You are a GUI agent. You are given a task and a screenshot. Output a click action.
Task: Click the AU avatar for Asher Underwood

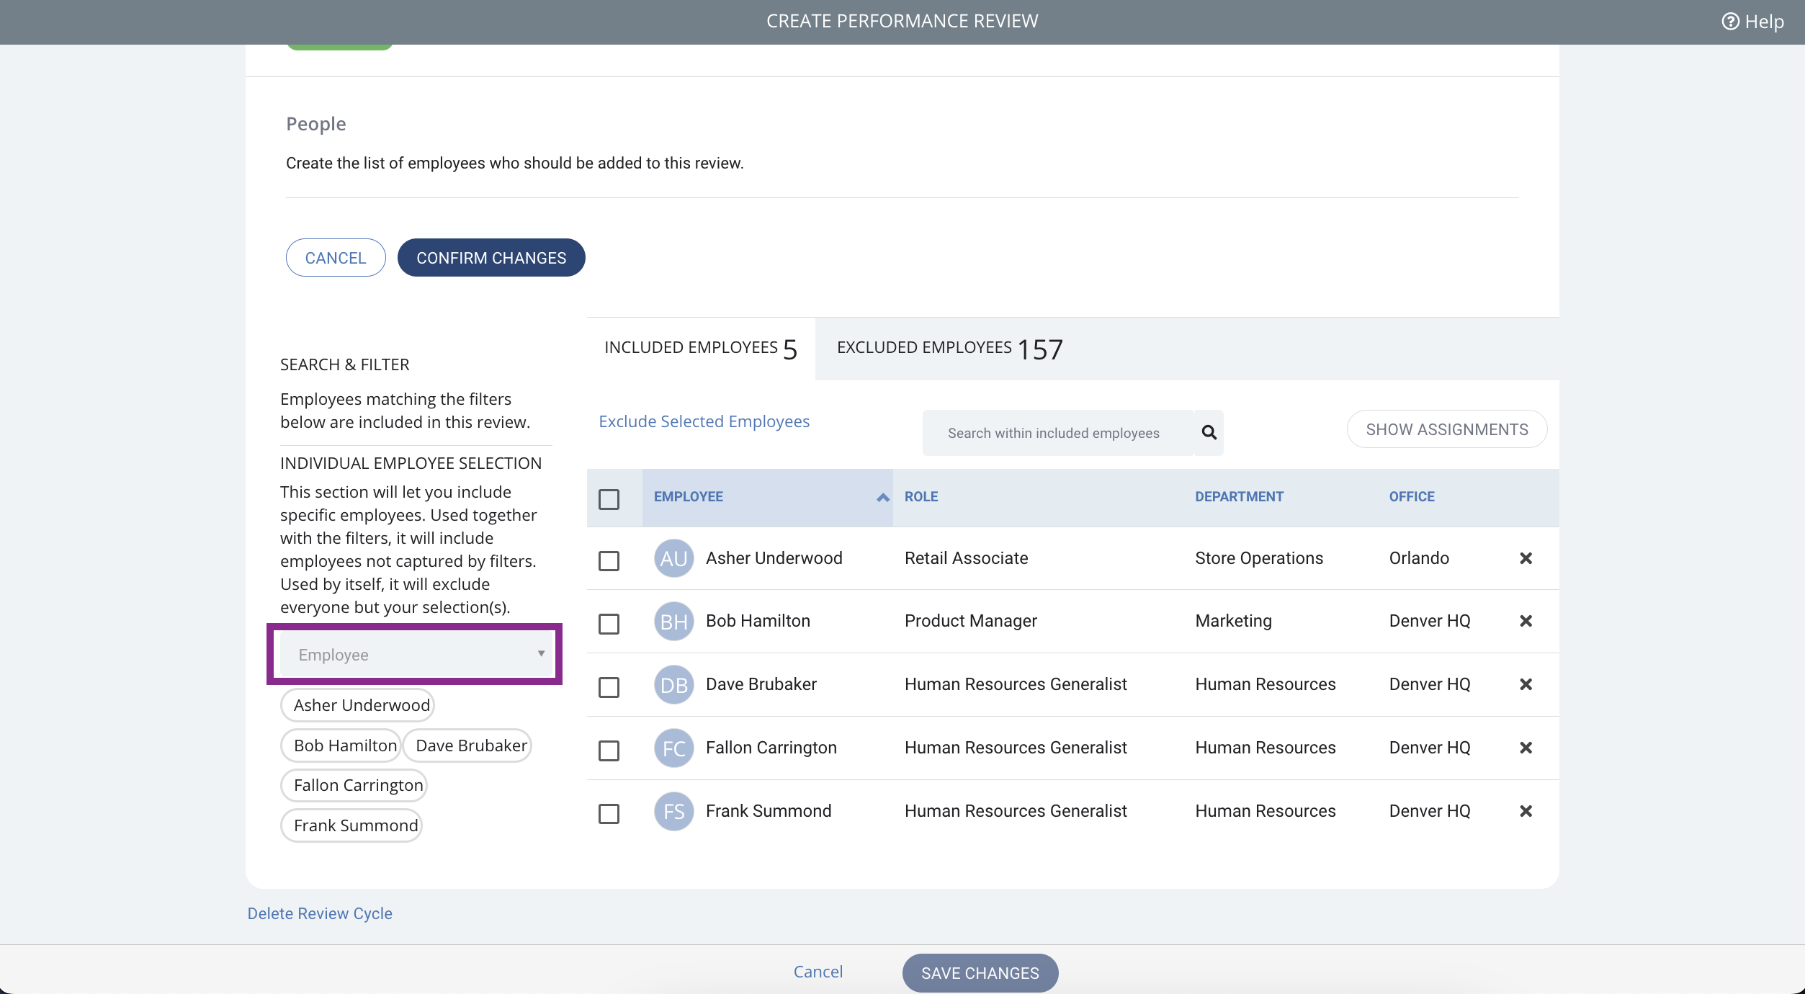[x=673, y=558]
